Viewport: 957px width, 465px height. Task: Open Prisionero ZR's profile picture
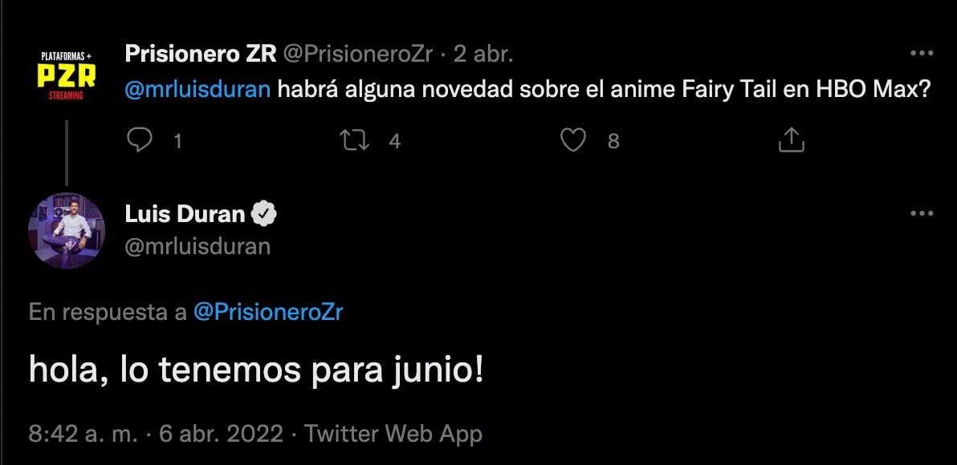pyautogui.click(x=67, y=77)
